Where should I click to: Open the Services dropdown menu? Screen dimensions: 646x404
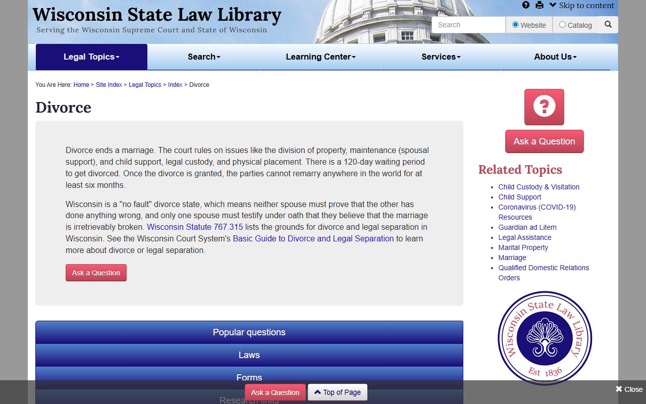pos(441,57)
